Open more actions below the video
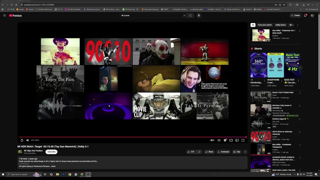 pos(245,152)
